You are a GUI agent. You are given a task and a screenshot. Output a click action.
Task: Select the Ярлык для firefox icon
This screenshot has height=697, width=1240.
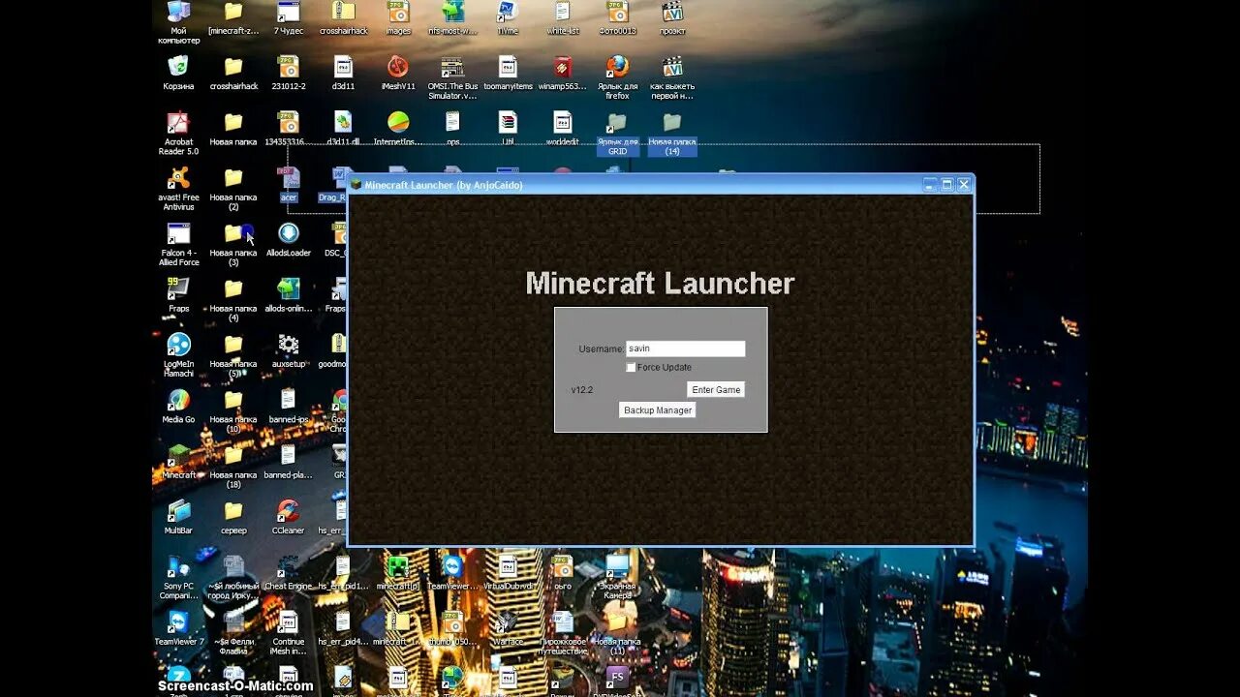click(617, 67)
